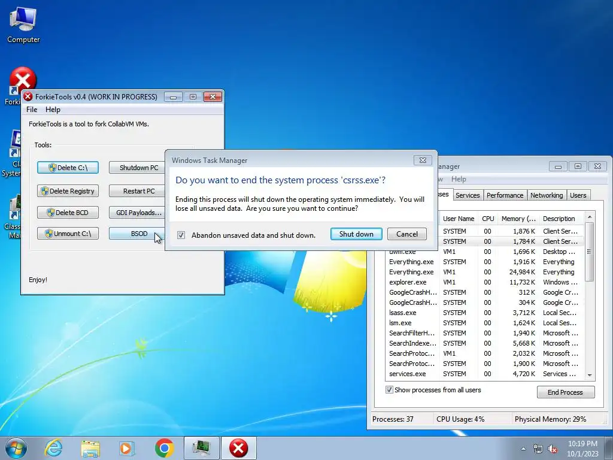613x460 pixels.
Task: Click Restart PC button
Action: 137,191
